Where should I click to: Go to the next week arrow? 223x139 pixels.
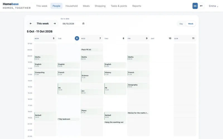point(55,24)
